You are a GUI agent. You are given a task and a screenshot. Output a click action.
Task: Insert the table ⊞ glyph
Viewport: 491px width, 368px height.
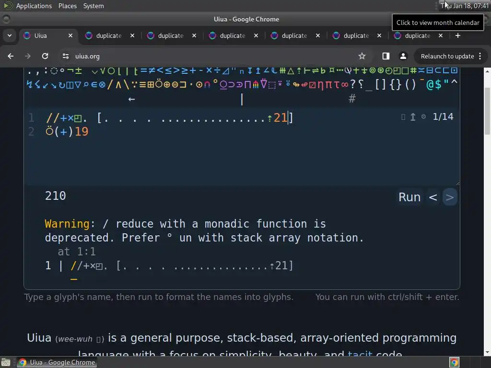[151, 84]
